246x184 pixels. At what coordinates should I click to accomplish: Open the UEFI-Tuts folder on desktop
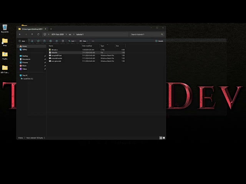pyautogui.click(x=5, y=69)
